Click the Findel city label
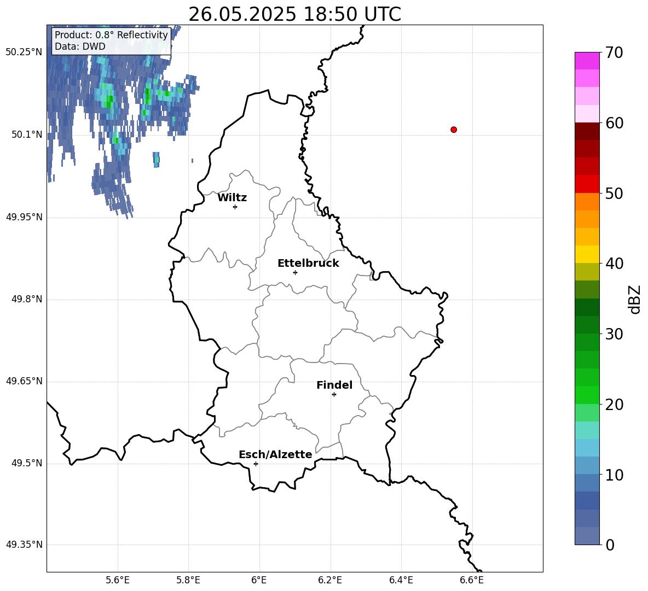648x591 pixels. 334,385
